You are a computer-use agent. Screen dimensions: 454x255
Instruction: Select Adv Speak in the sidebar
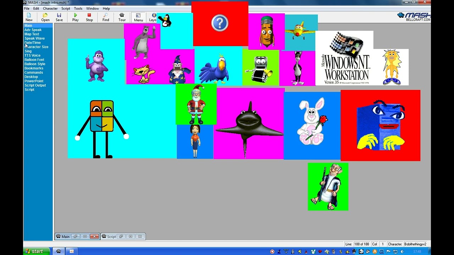(x=33, y=30)
